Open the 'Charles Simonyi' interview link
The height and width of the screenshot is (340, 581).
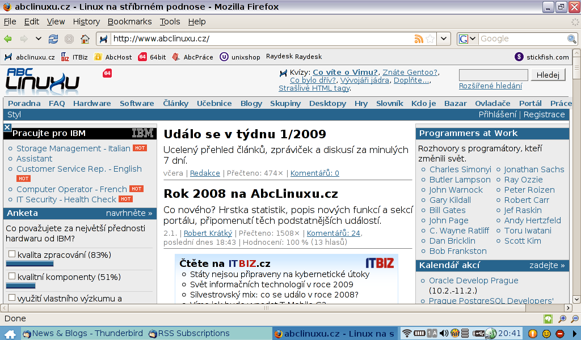pos(460,169)
